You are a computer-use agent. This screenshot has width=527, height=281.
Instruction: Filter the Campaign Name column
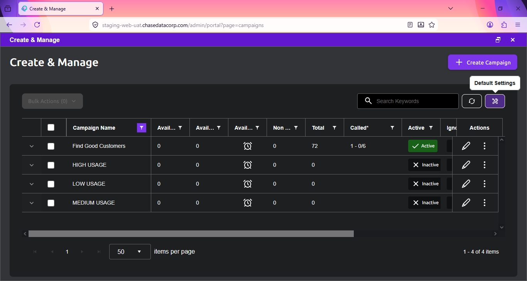[x=142, y=128]
